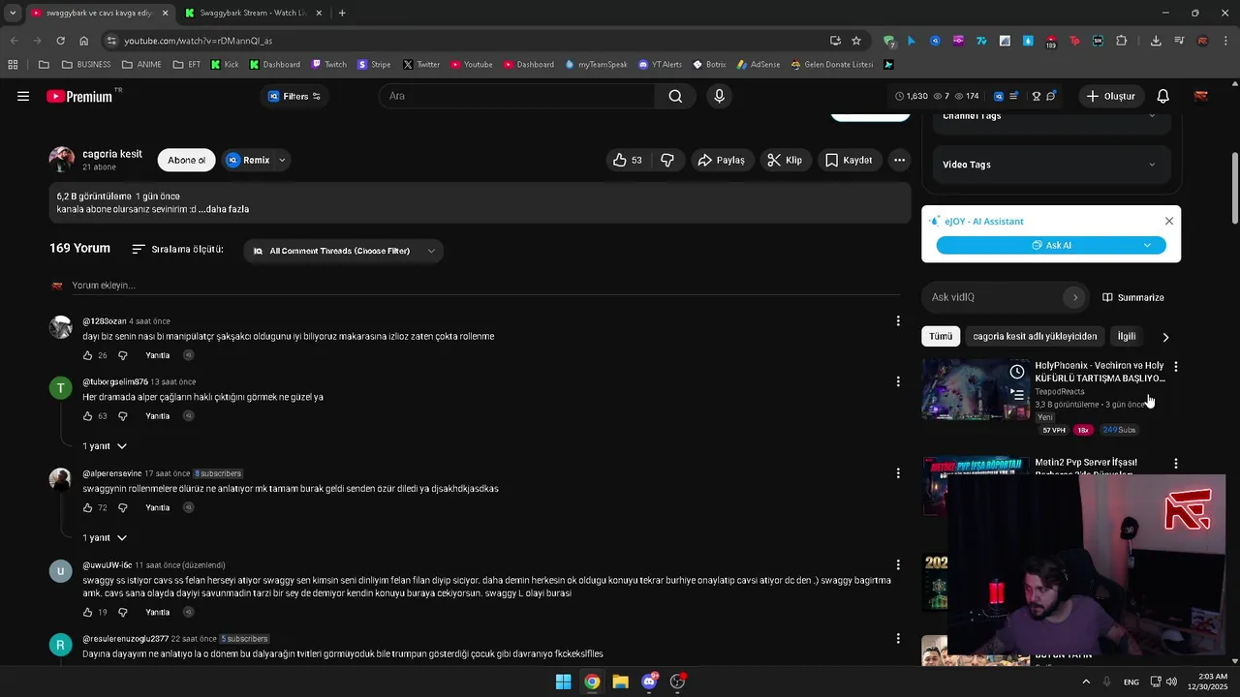
Task: Expand 1 yanıt under @tuborgselim876 comment
Action: pos(105,446)
